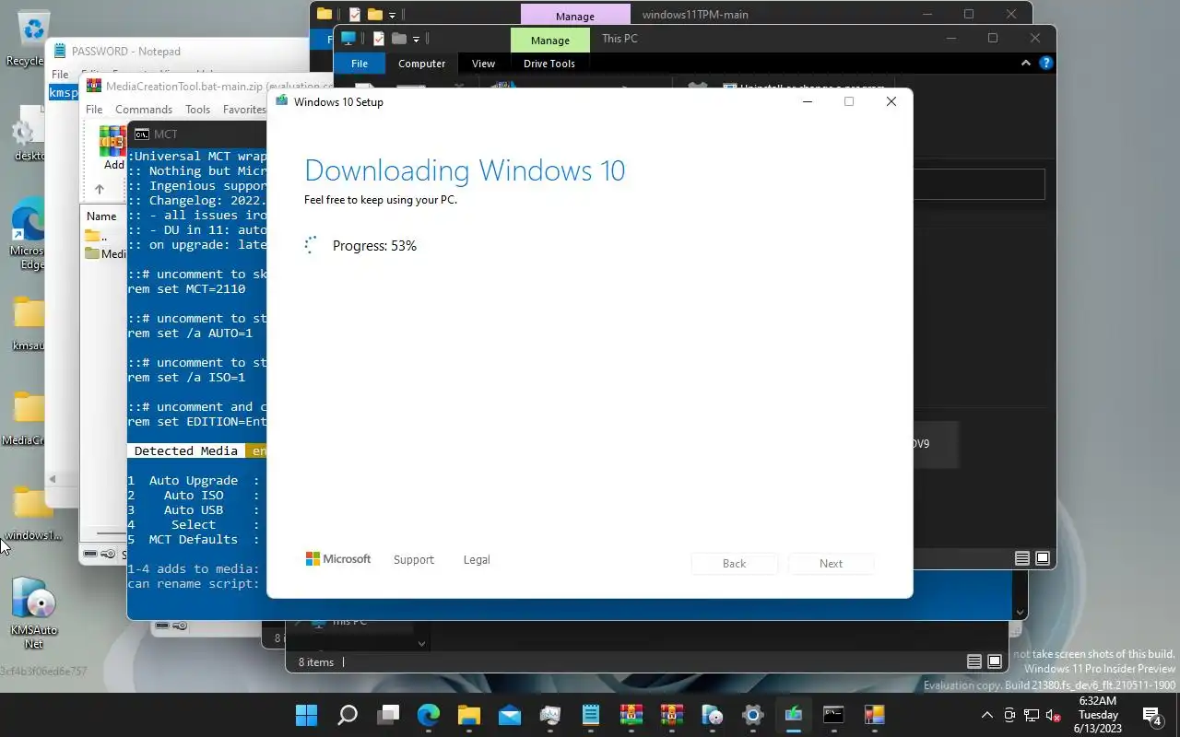Click 'rem set MCT=2110' line in console

tap(186, 288)
